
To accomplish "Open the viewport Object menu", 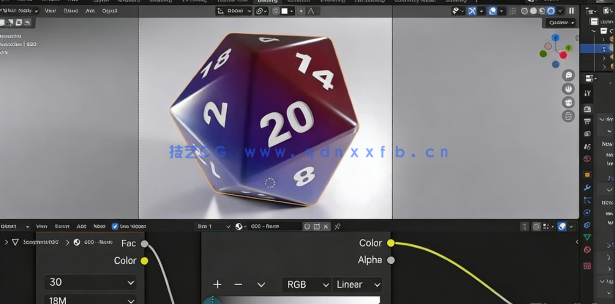I will coord(109,11).
